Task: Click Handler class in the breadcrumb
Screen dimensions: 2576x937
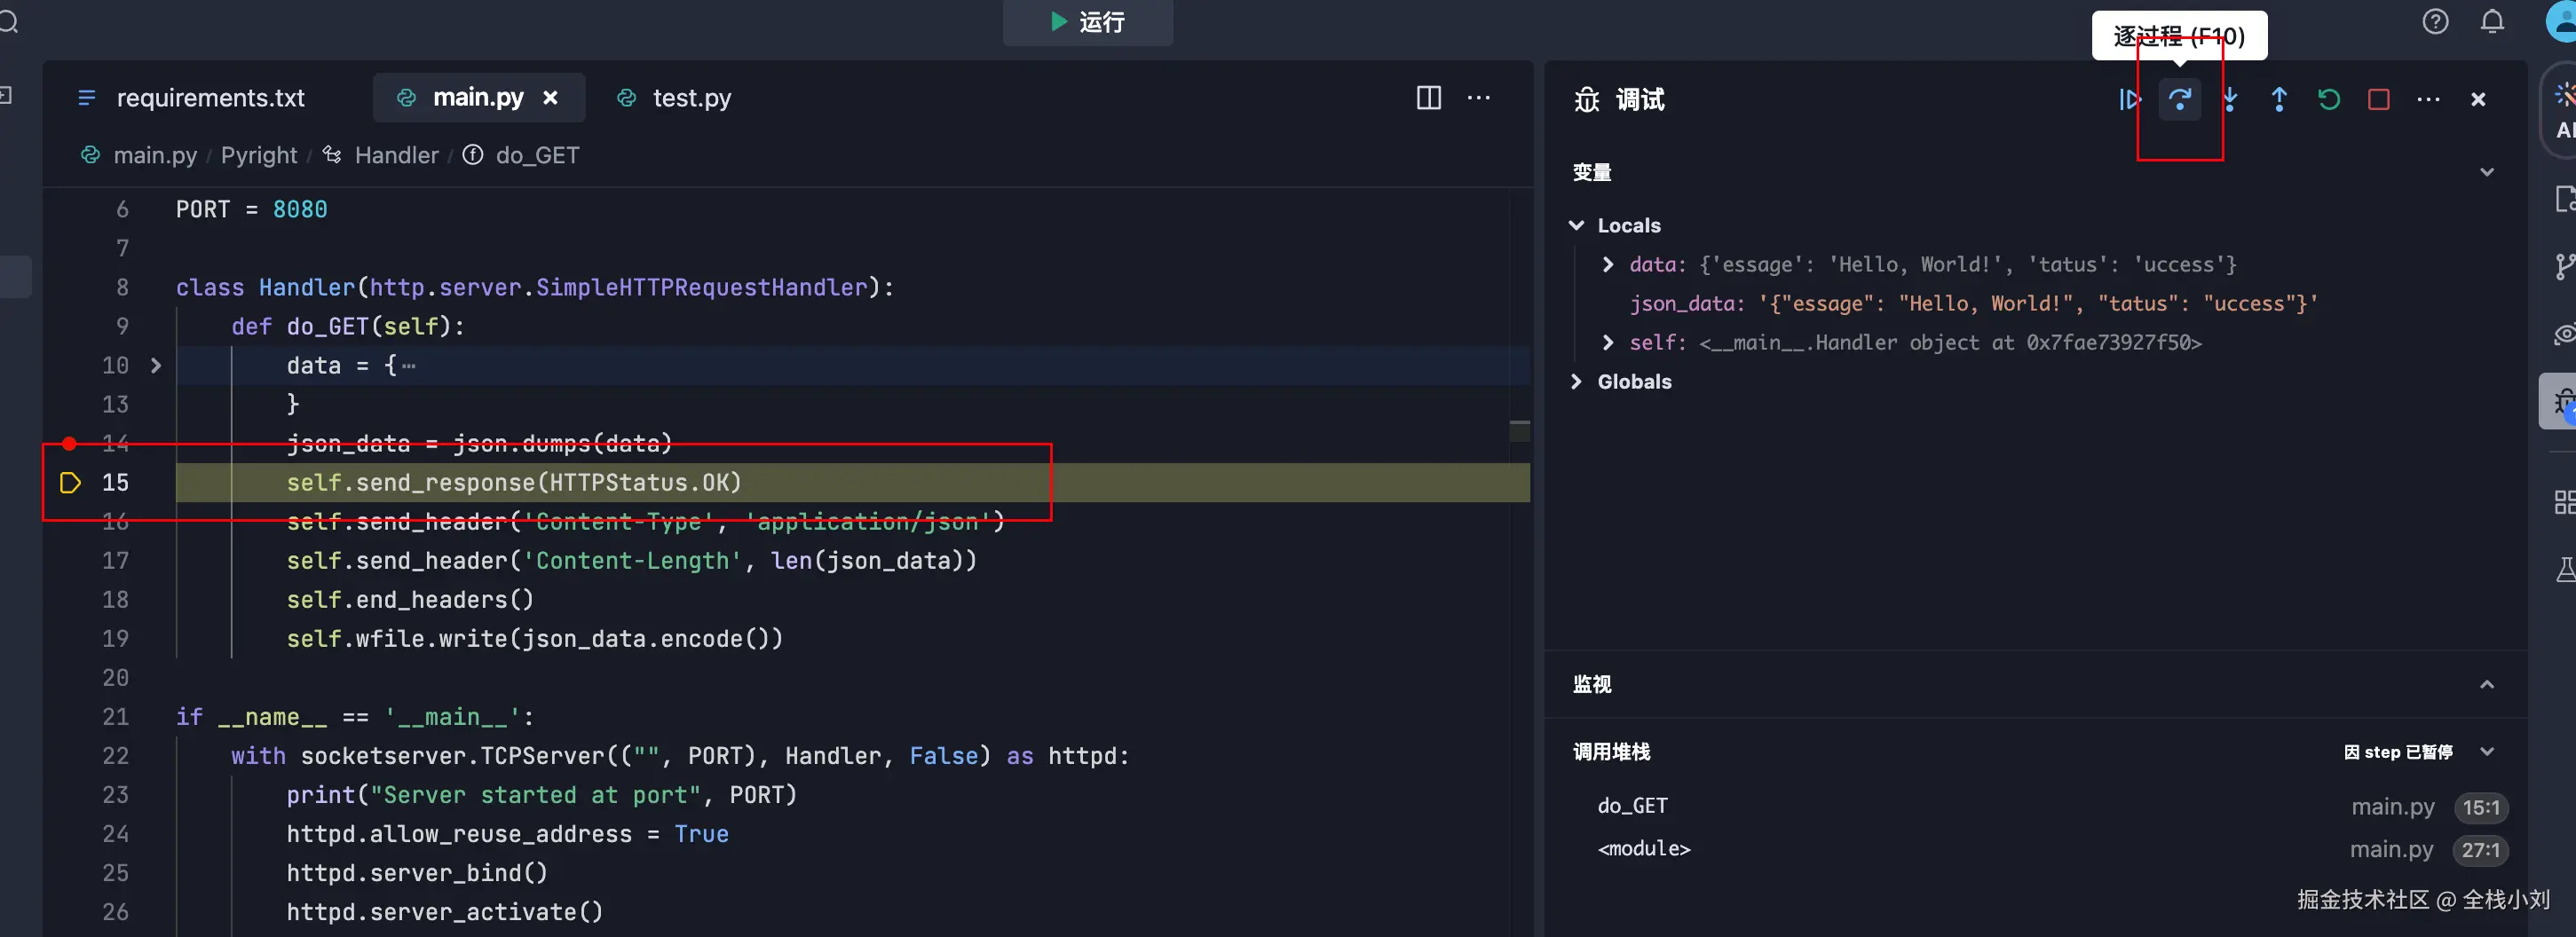Action: tap(396, 155)
